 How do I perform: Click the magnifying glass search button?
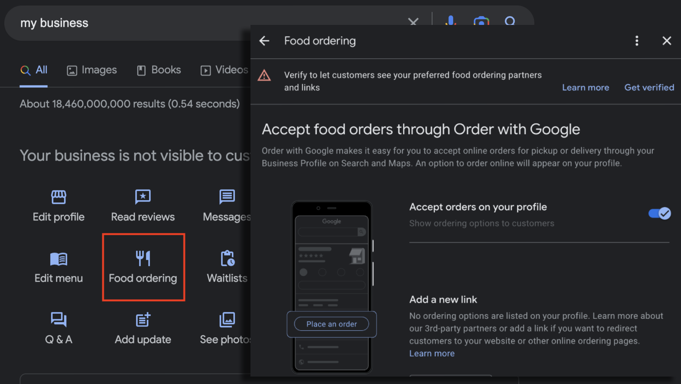tap(510, 20)
